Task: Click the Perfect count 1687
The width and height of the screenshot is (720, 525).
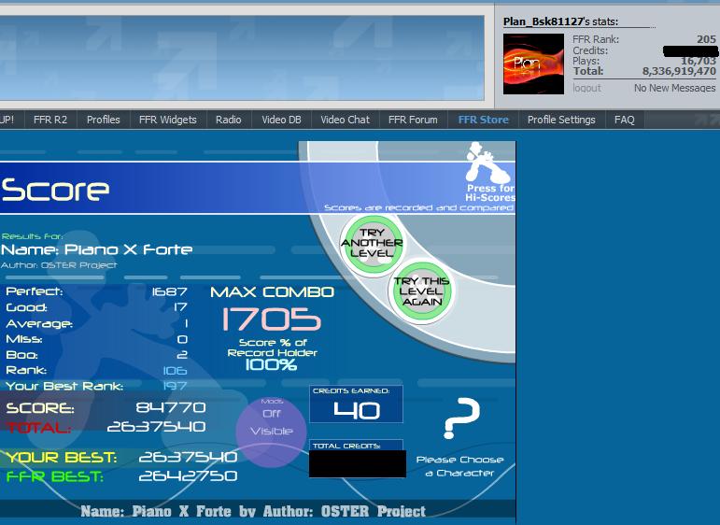Action: click(169, 291)
